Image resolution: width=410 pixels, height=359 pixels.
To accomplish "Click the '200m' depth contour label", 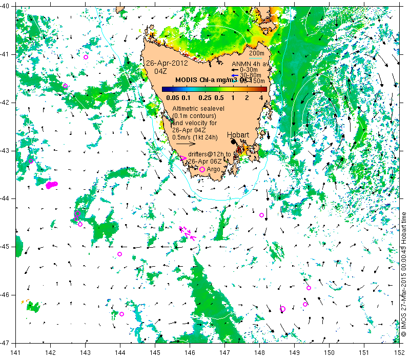I will coord(257,53).
